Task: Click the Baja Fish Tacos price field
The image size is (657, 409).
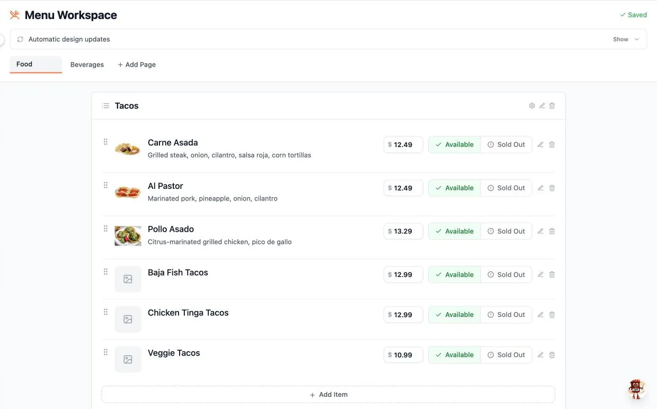Action: (x=403, y=275)
